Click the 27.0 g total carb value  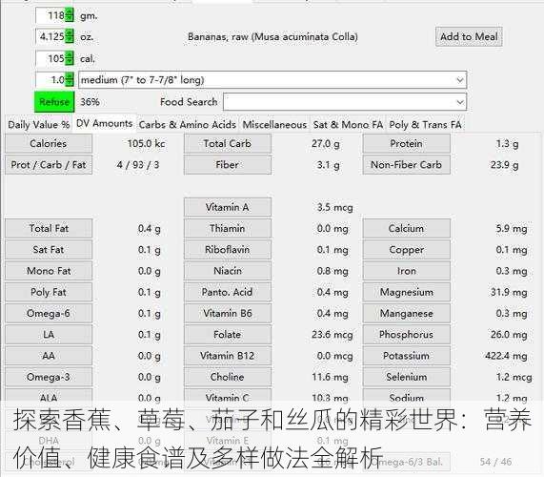[326, 144]
